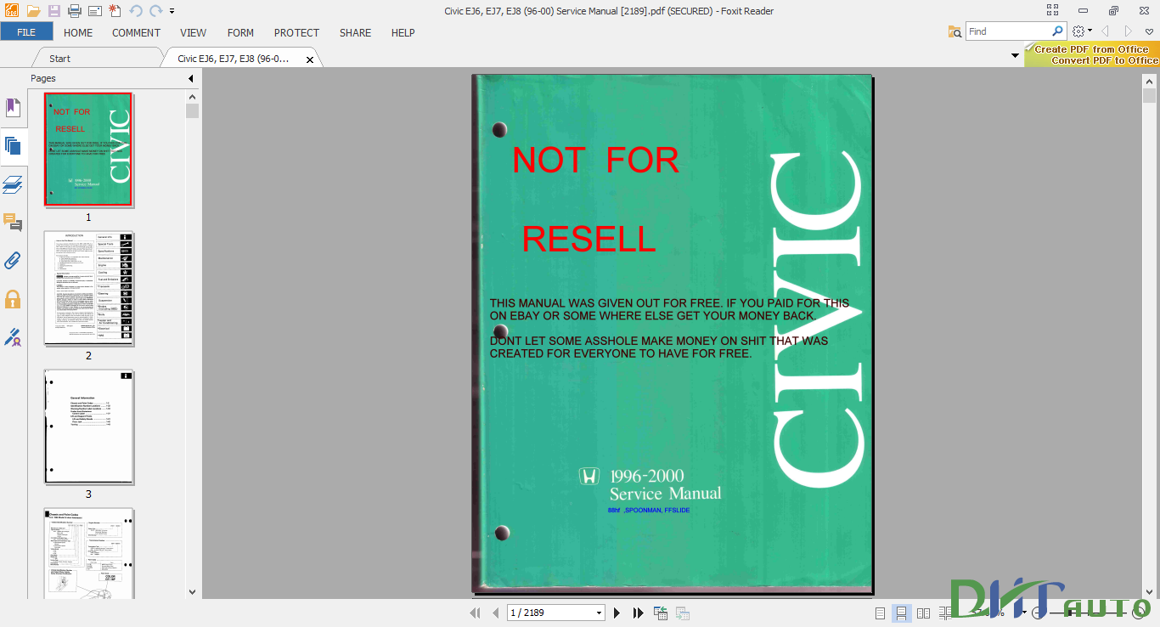Switch to the HOME ribbon tab
This screenshot has width=1160, height=627.
[x=78, y=32]
